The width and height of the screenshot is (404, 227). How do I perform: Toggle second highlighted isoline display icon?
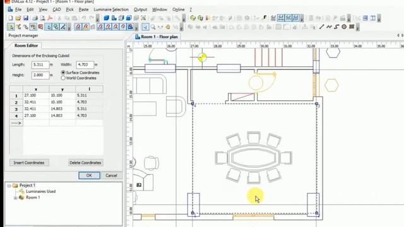pyautogui.click(x=288, y=18)
